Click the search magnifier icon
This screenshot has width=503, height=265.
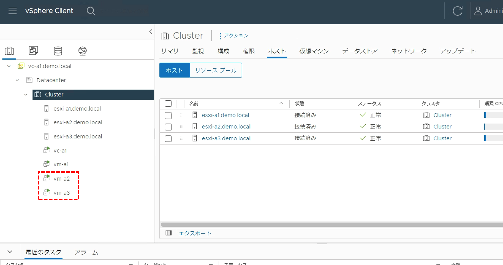click(91, 11)
